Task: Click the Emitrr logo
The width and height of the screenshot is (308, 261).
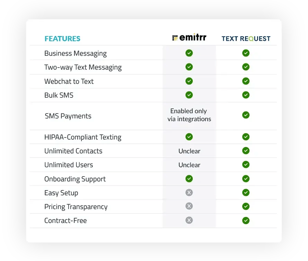Action: [x=189, y=38]
